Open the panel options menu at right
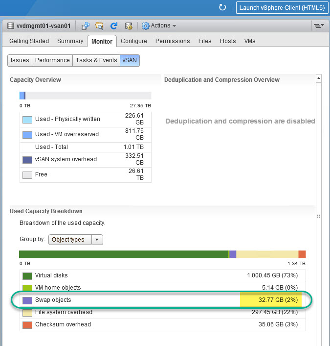330x346 pixels. coord(318,25)
